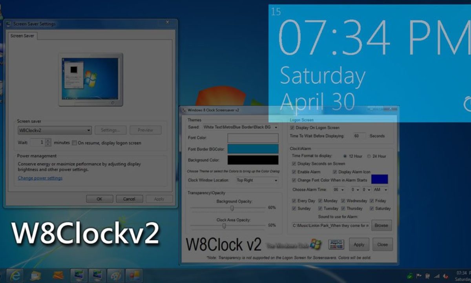
Task: Click the green system tray icon
Action: [410, 276]
